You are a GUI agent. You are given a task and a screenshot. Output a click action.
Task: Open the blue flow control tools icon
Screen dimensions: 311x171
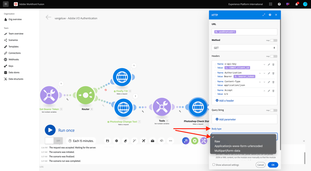click(186, 141)
